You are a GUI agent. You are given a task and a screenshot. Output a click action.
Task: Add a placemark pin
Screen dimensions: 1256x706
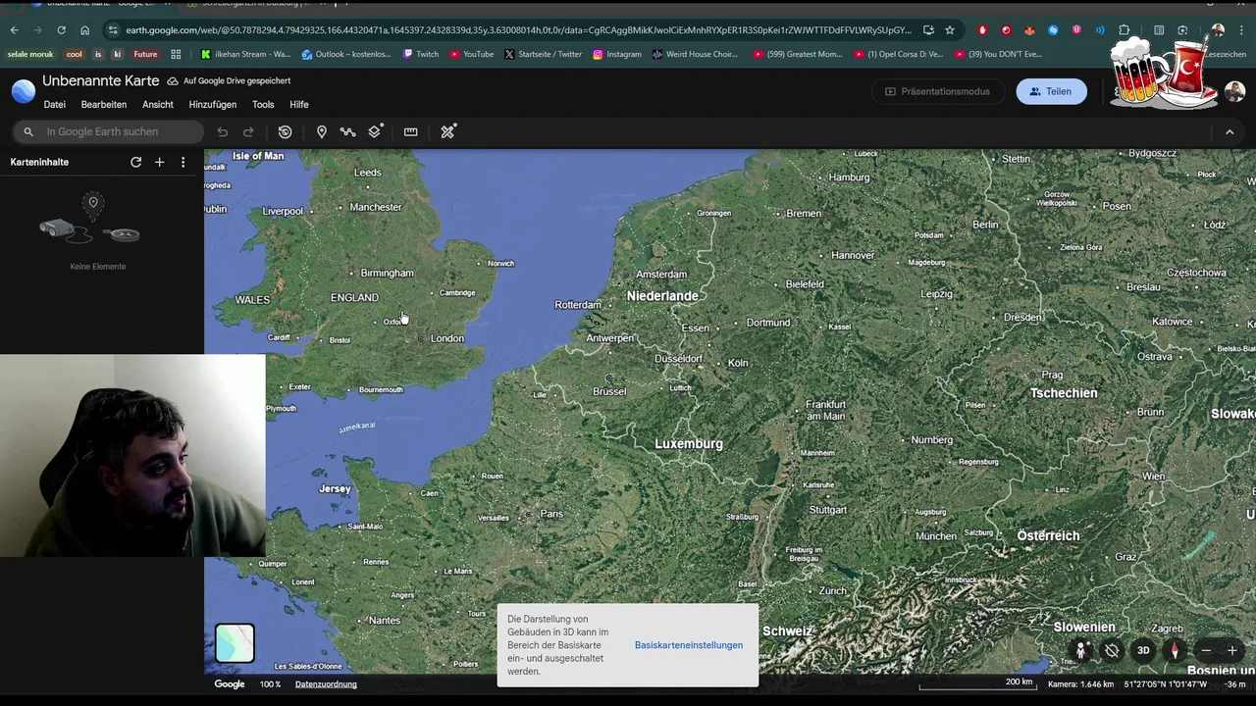pyautogui.click(x=321, y=131)
